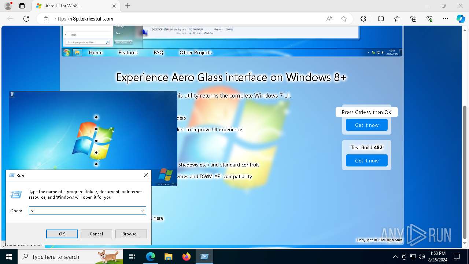This screenshot has height=264, width=469.
Task: Open the Collections icon
Action: [x=413, y=19]
